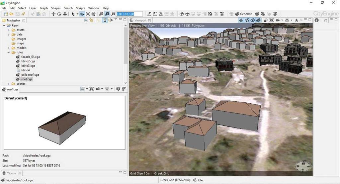Open the Layer menu
This screenshot has height=184, width=340.
[33, 8]
